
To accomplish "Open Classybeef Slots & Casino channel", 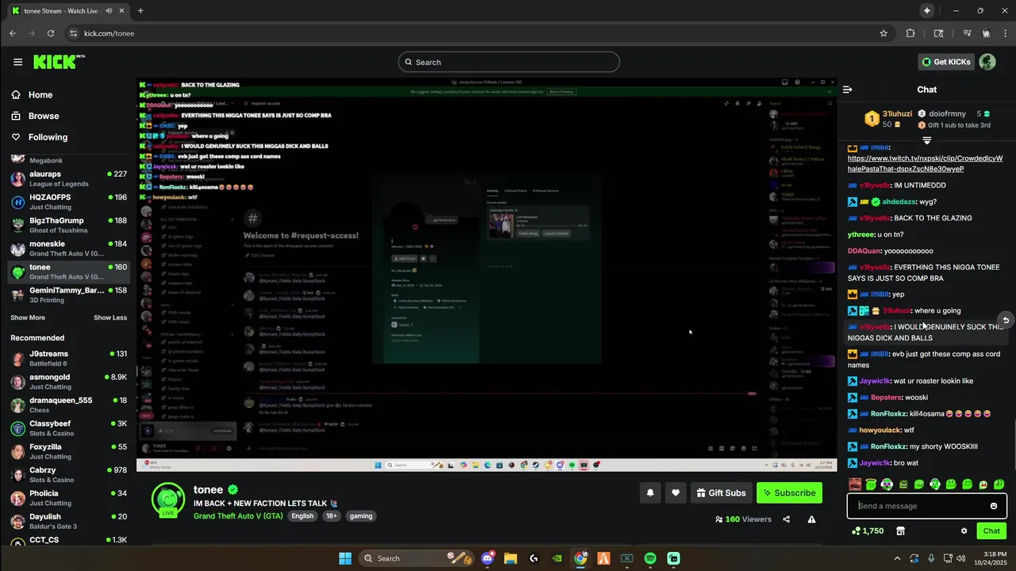I will tap(68, 428).
